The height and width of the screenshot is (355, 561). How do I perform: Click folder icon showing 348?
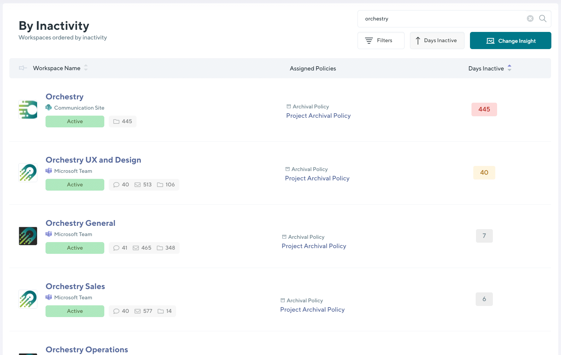[x=160, y=248]
